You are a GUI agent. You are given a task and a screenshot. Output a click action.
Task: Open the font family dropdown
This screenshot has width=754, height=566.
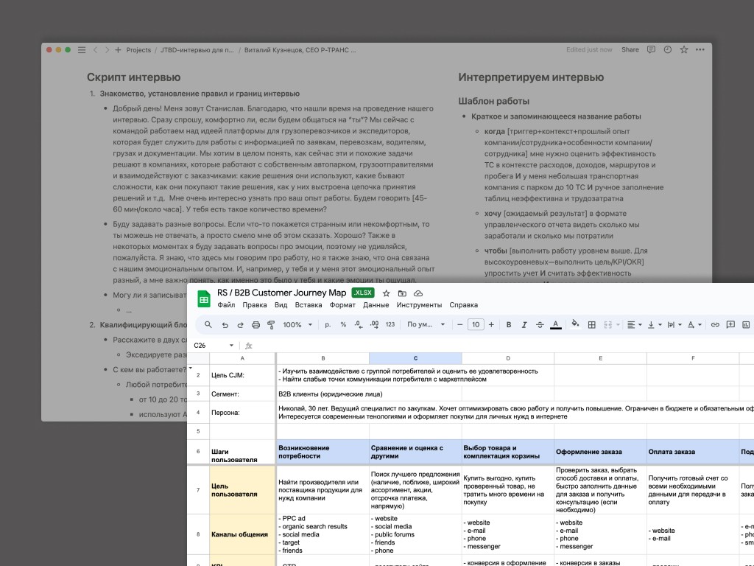[x=426, y=324]
